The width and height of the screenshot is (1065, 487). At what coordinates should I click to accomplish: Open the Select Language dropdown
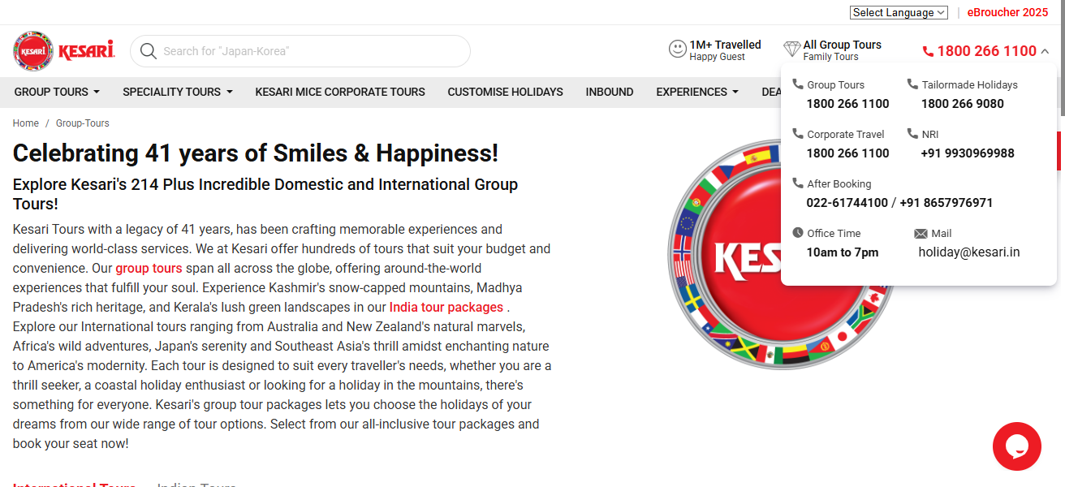pos(899,12)
